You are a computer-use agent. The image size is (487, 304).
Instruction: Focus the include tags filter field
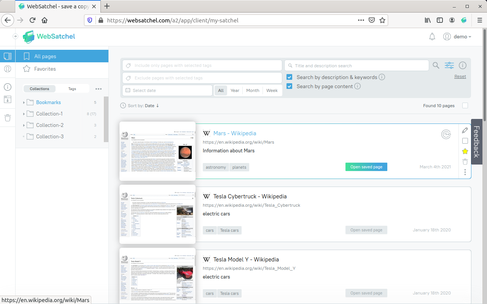(202, 65)
